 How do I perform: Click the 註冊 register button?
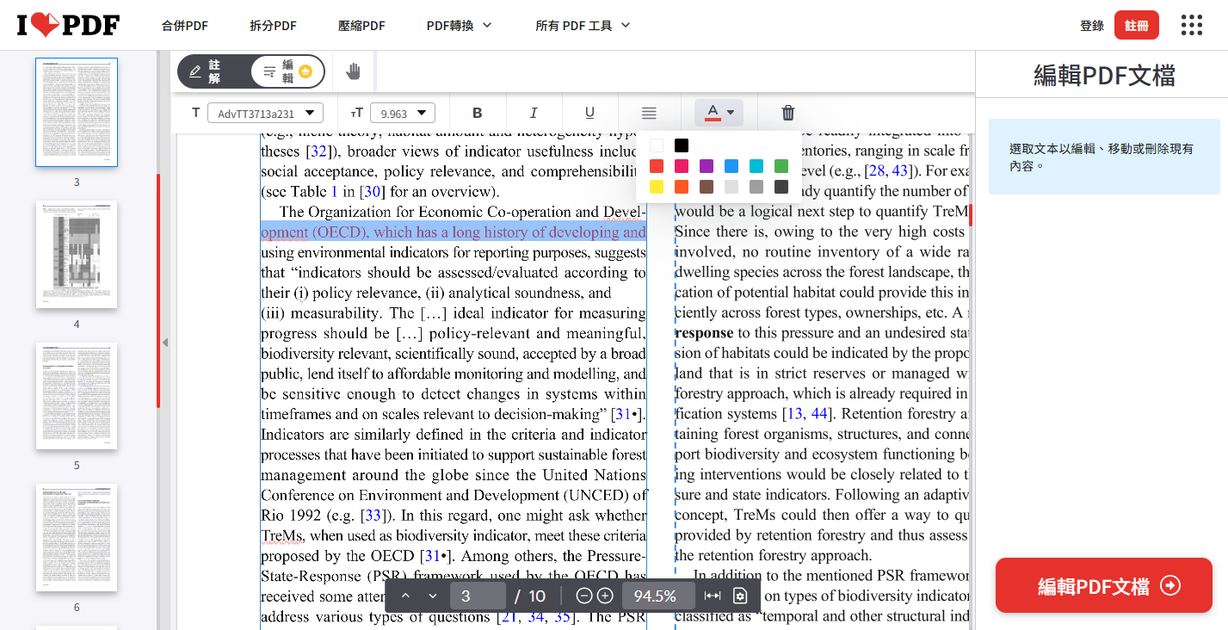pyautogui.click(x=1136, y=25)
